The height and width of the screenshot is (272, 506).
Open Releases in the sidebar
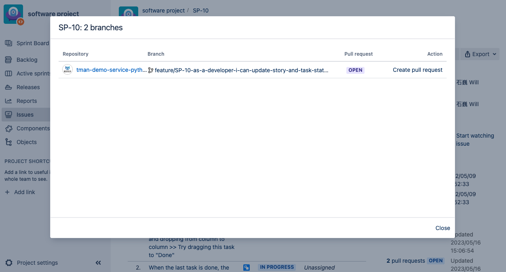[28, 87]
